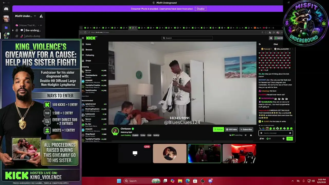
Task: Open Browse in Kick sidebar
Action: click(89, 50)
